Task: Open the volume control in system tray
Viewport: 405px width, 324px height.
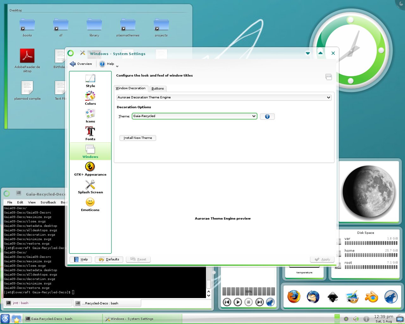Action: point(356,319)
